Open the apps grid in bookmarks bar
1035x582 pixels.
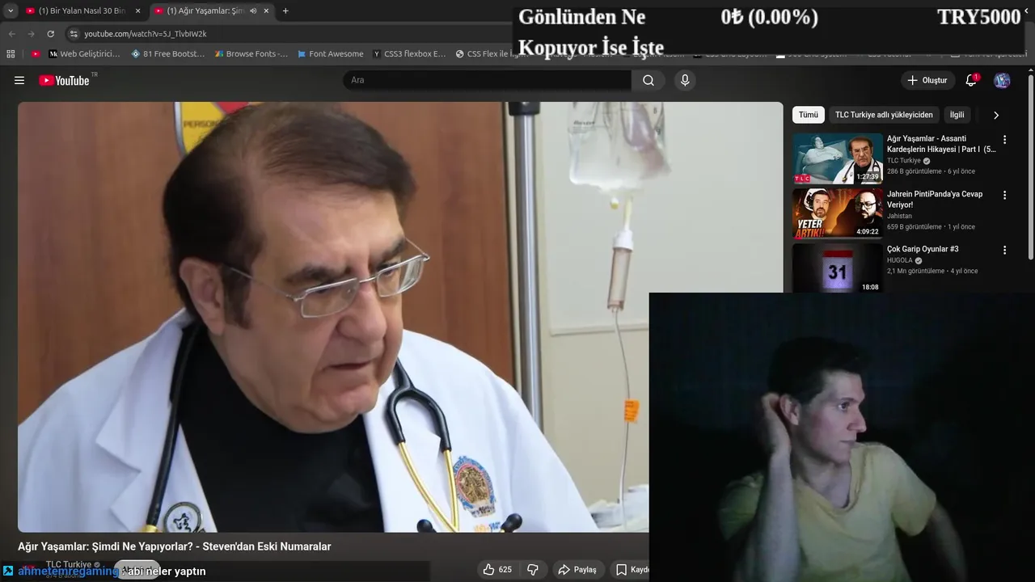coord(11,54)
